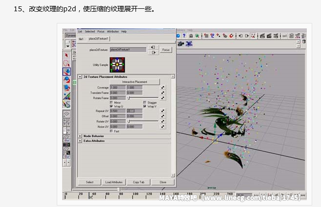Open the Attributes menu in Attribute Editor
The width and height of the screenshot is (321, 207).
(113, 31)
